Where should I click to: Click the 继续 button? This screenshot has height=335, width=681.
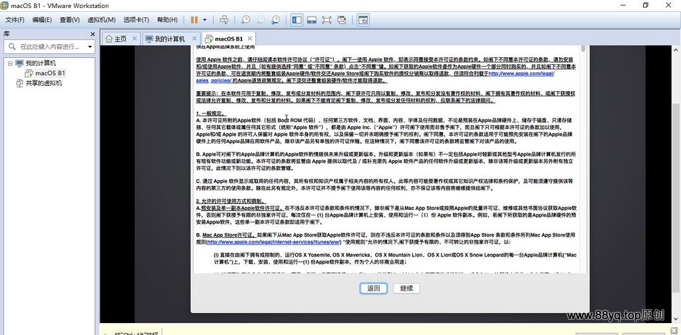(x=406, y=288)
